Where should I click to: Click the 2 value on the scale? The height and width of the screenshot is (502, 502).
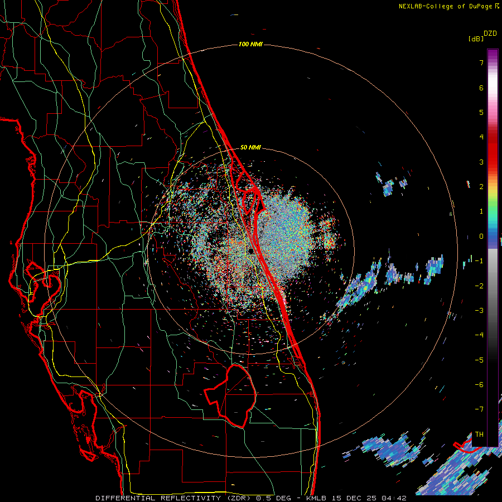click(x=481, y=187)
